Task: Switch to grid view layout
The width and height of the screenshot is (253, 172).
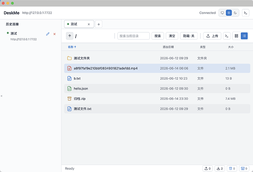Action: point(236,36)
